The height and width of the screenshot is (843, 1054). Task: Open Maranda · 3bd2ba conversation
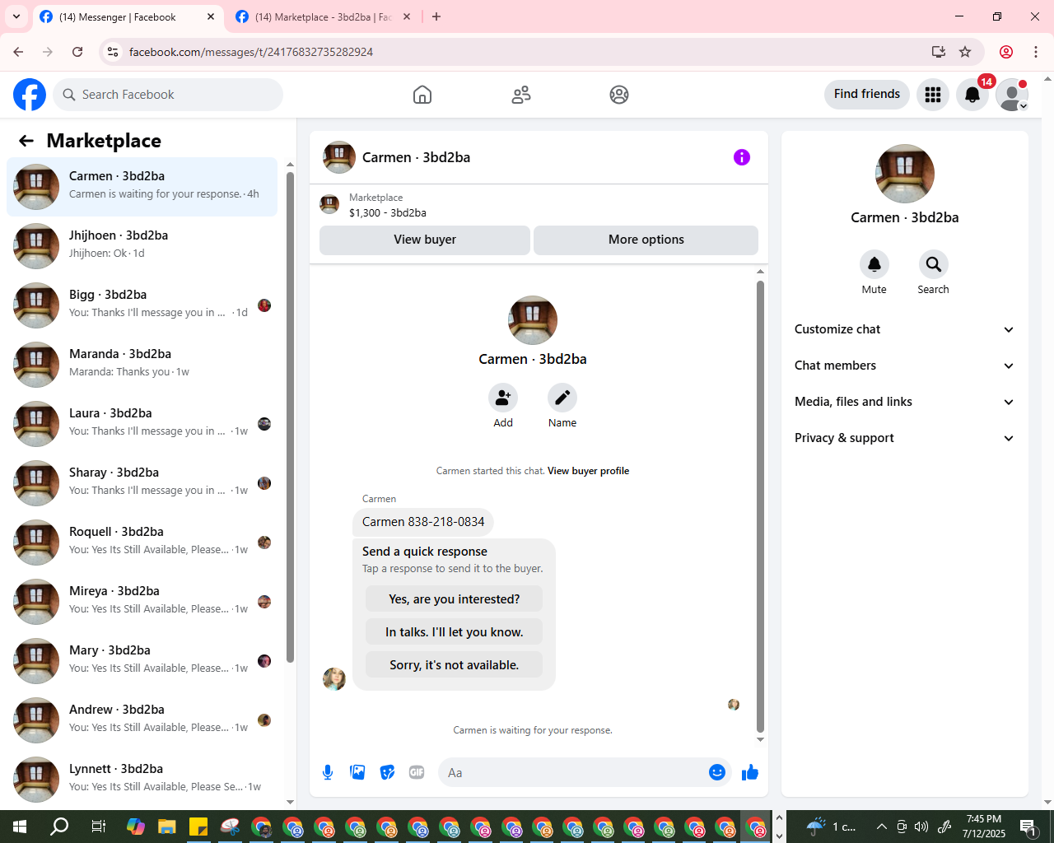pyautogui.click(x=142, y=365)
